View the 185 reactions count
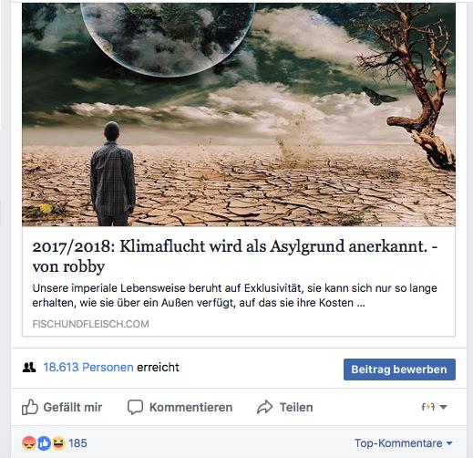This screenshot has width=473, height=458. click(x=77, y=443)
